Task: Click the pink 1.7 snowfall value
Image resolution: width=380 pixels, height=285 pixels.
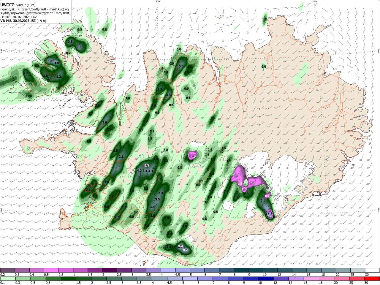Action: tap(193, 157)
